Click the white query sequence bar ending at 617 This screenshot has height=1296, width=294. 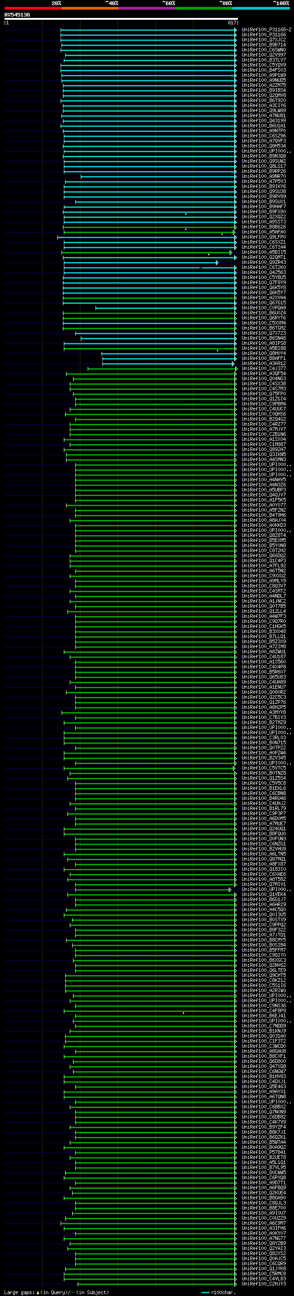(121, 18)
